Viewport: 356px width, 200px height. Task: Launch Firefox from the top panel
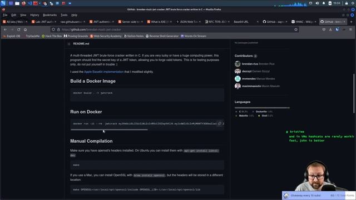pyautogui.click(x=23, y=3)
